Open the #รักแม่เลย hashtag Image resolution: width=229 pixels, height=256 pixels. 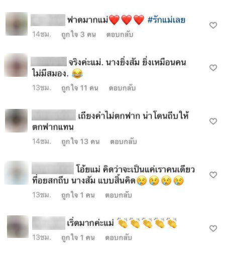166,20
